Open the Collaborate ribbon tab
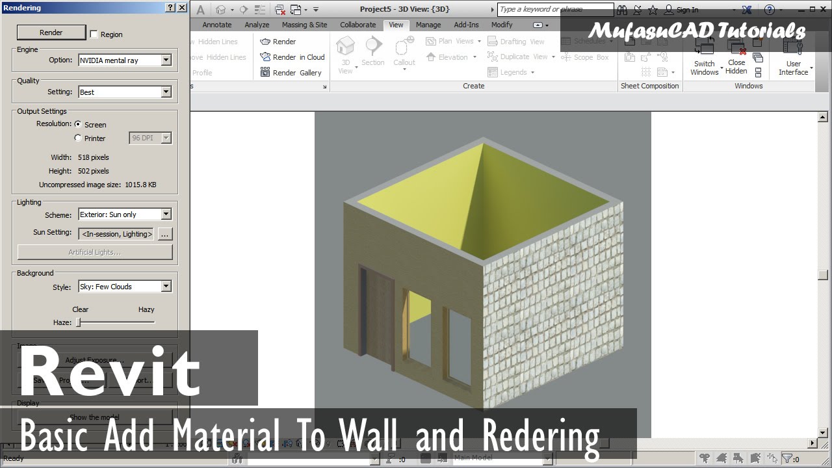The image size is (832, 468). coord(358,25)
